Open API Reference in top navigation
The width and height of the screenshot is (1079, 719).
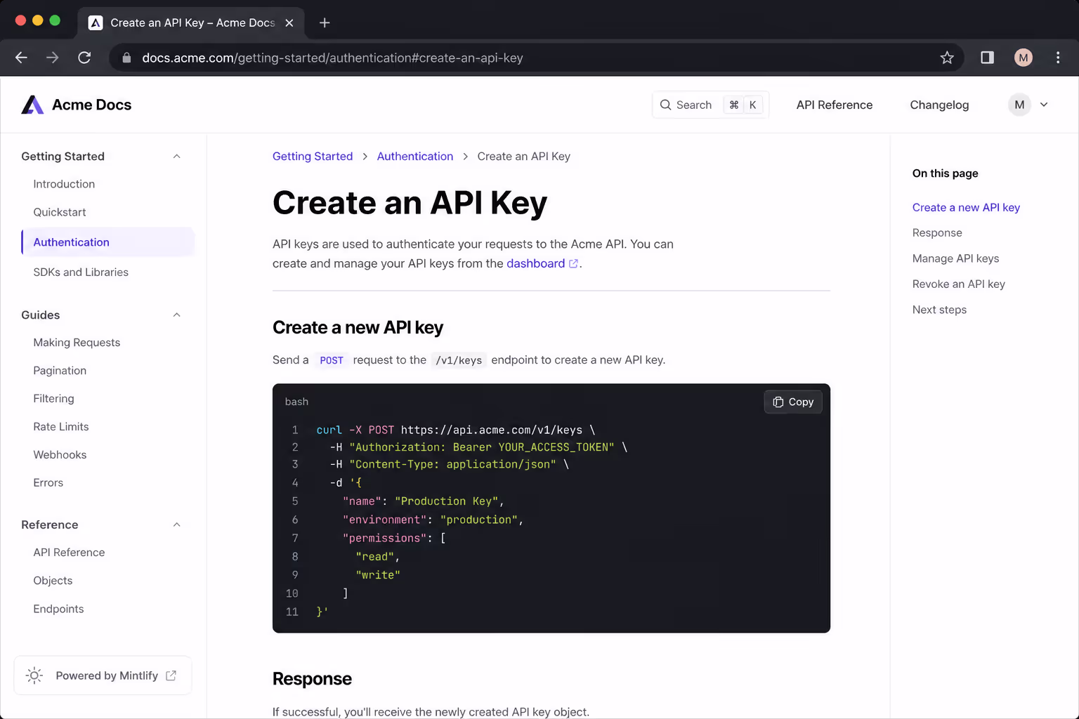[x=835, y=105]
